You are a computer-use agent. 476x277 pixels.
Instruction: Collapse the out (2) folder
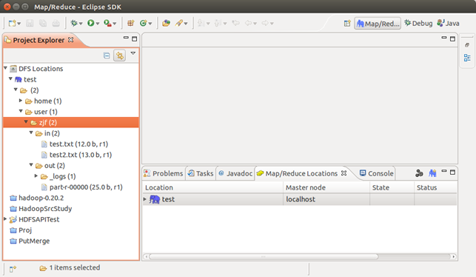pyautogui.click(x=31, y=165)
